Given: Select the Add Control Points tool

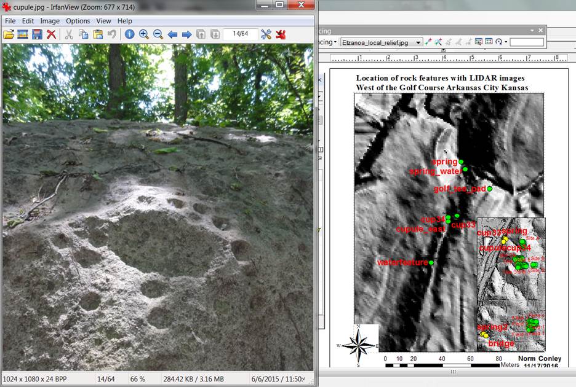Looking at the screenshot, I should (428, 42).
